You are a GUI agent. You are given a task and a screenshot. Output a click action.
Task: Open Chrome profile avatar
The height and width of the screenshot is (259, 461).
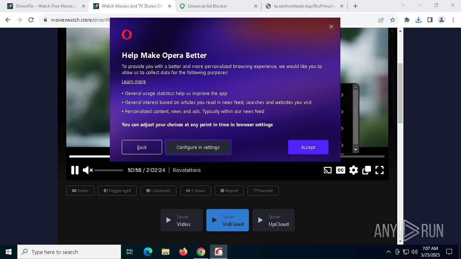coord(442,20)
